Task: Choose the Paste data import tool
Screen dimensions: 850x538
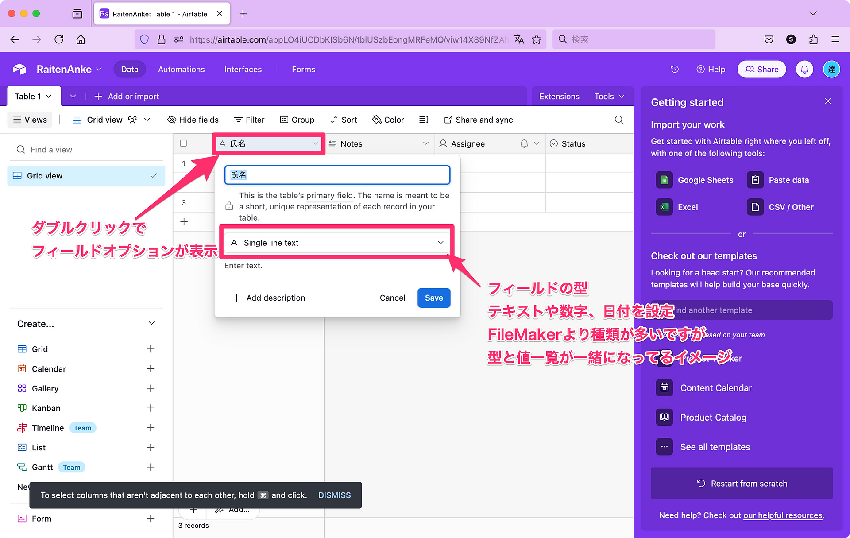Action: [778, 180]
